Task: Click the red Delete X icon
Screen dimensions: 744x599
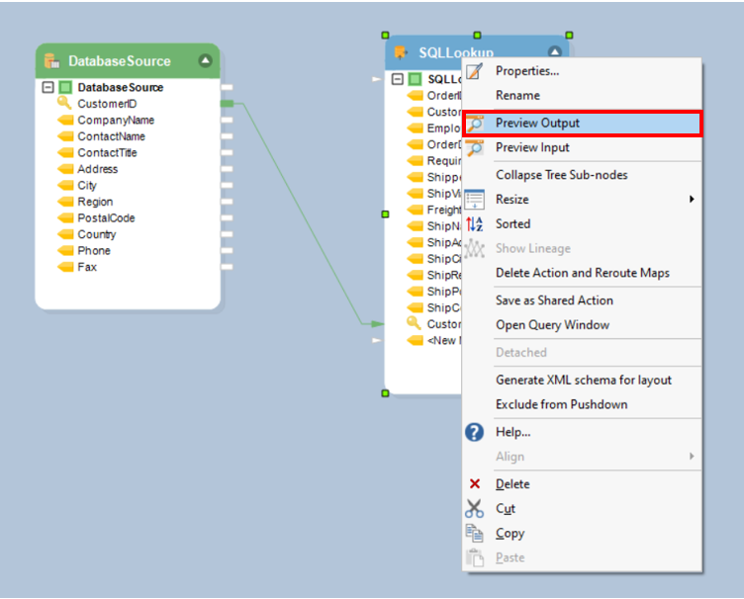Action: pos(475,484)
